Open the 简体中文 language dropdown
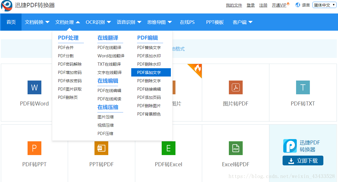Screen dimensions: 338x182 (x=325, y=5)
